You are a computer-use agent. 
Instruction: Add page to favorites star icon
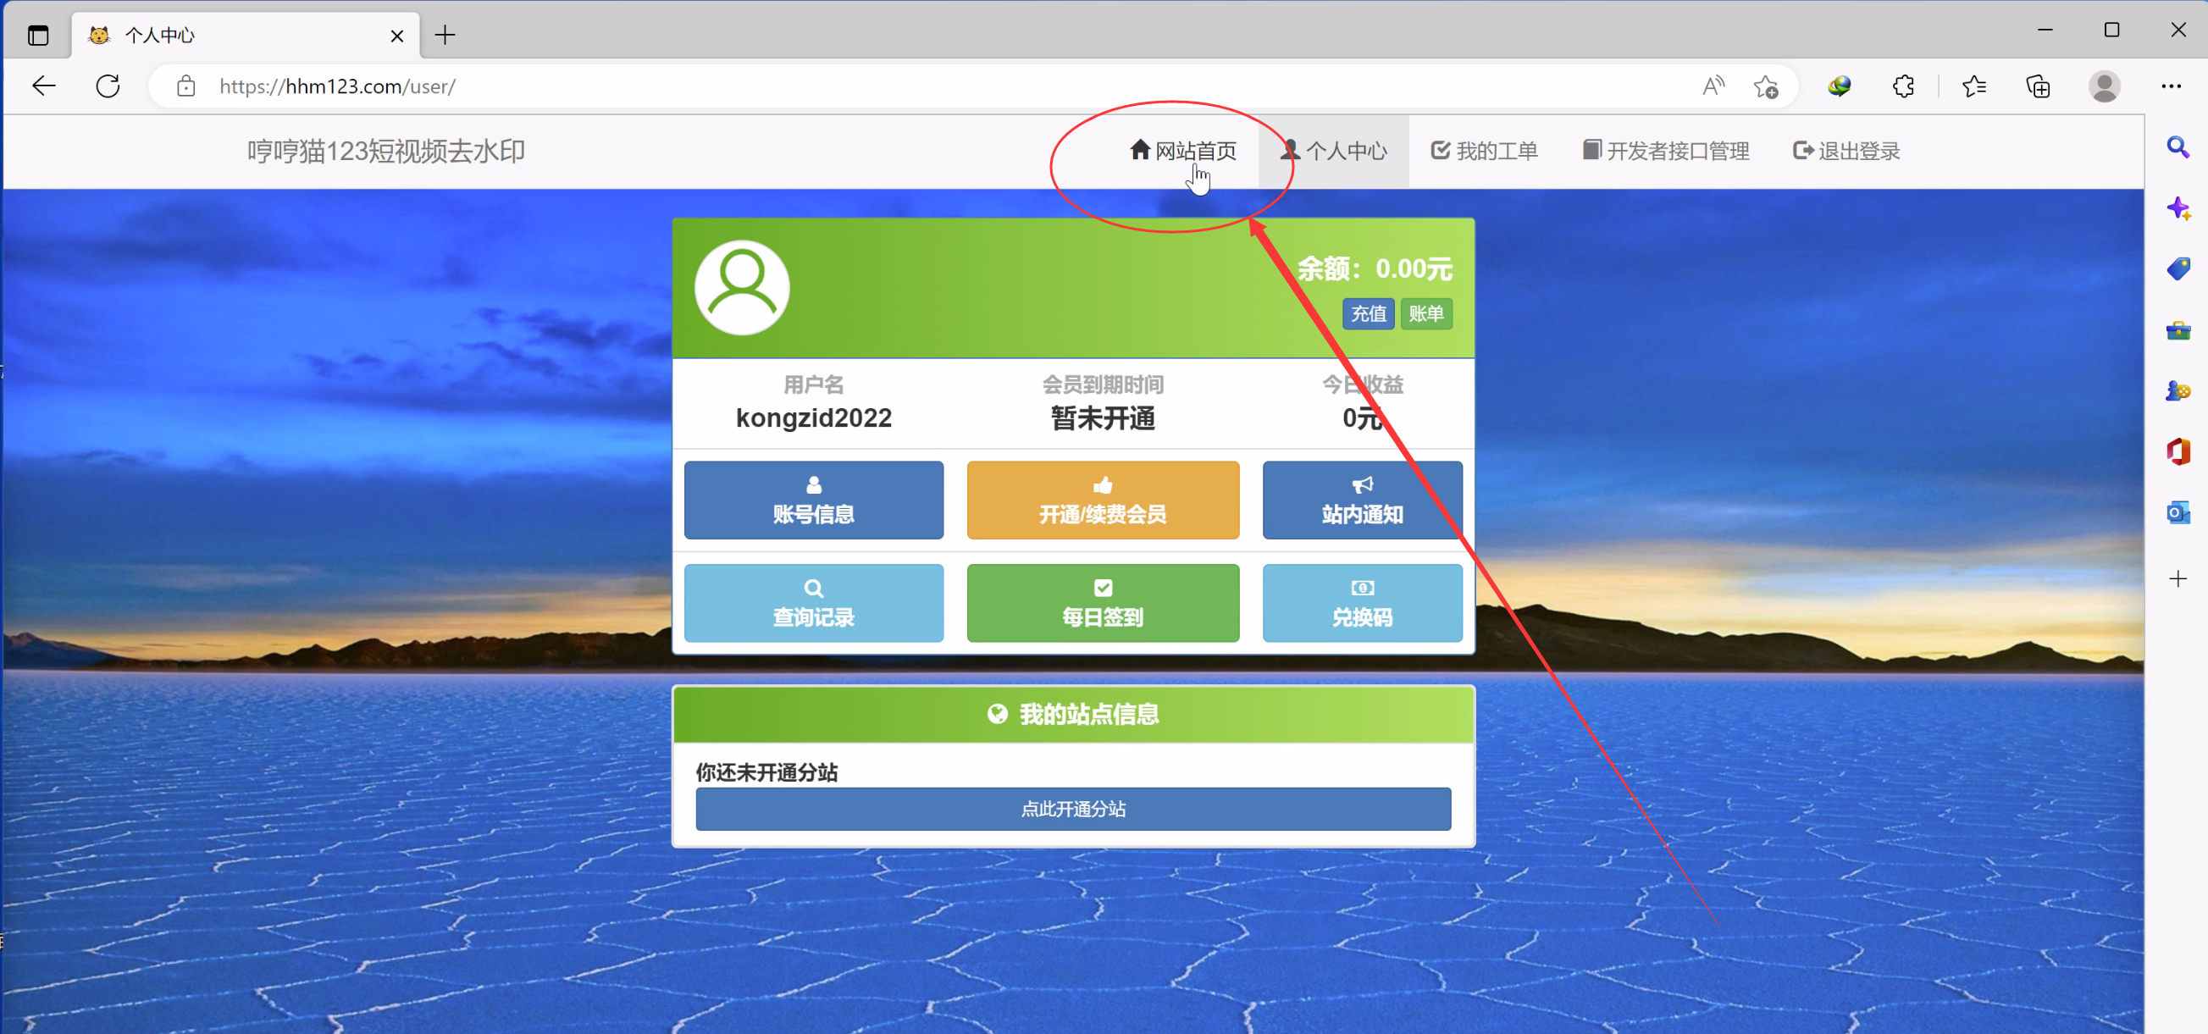(1766, 86)
